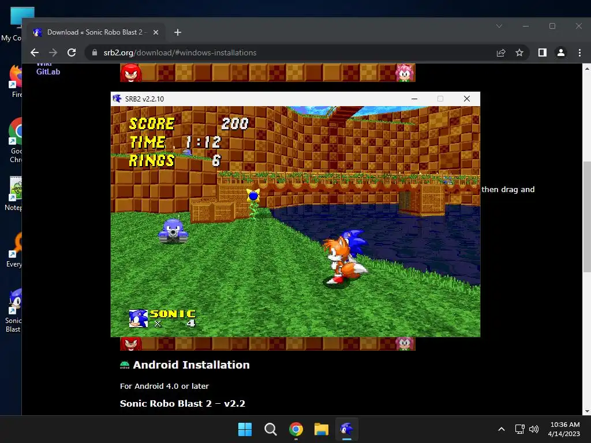Select the Google Chrome desktop shortcut
591x443 pixels.
coord(15,140)
